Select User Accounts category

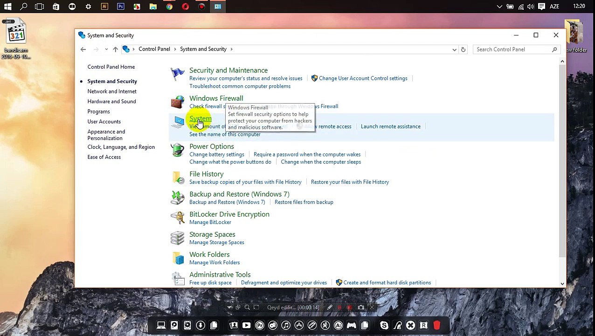pos(104,122)
